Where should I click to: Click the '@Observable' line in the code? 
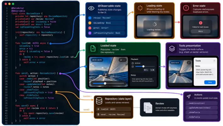(x=18, y=11)
